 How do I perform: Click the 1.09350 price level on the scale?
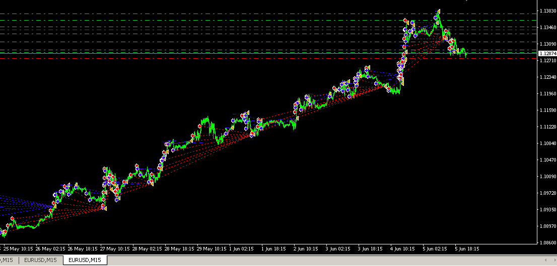coord(548,210)
